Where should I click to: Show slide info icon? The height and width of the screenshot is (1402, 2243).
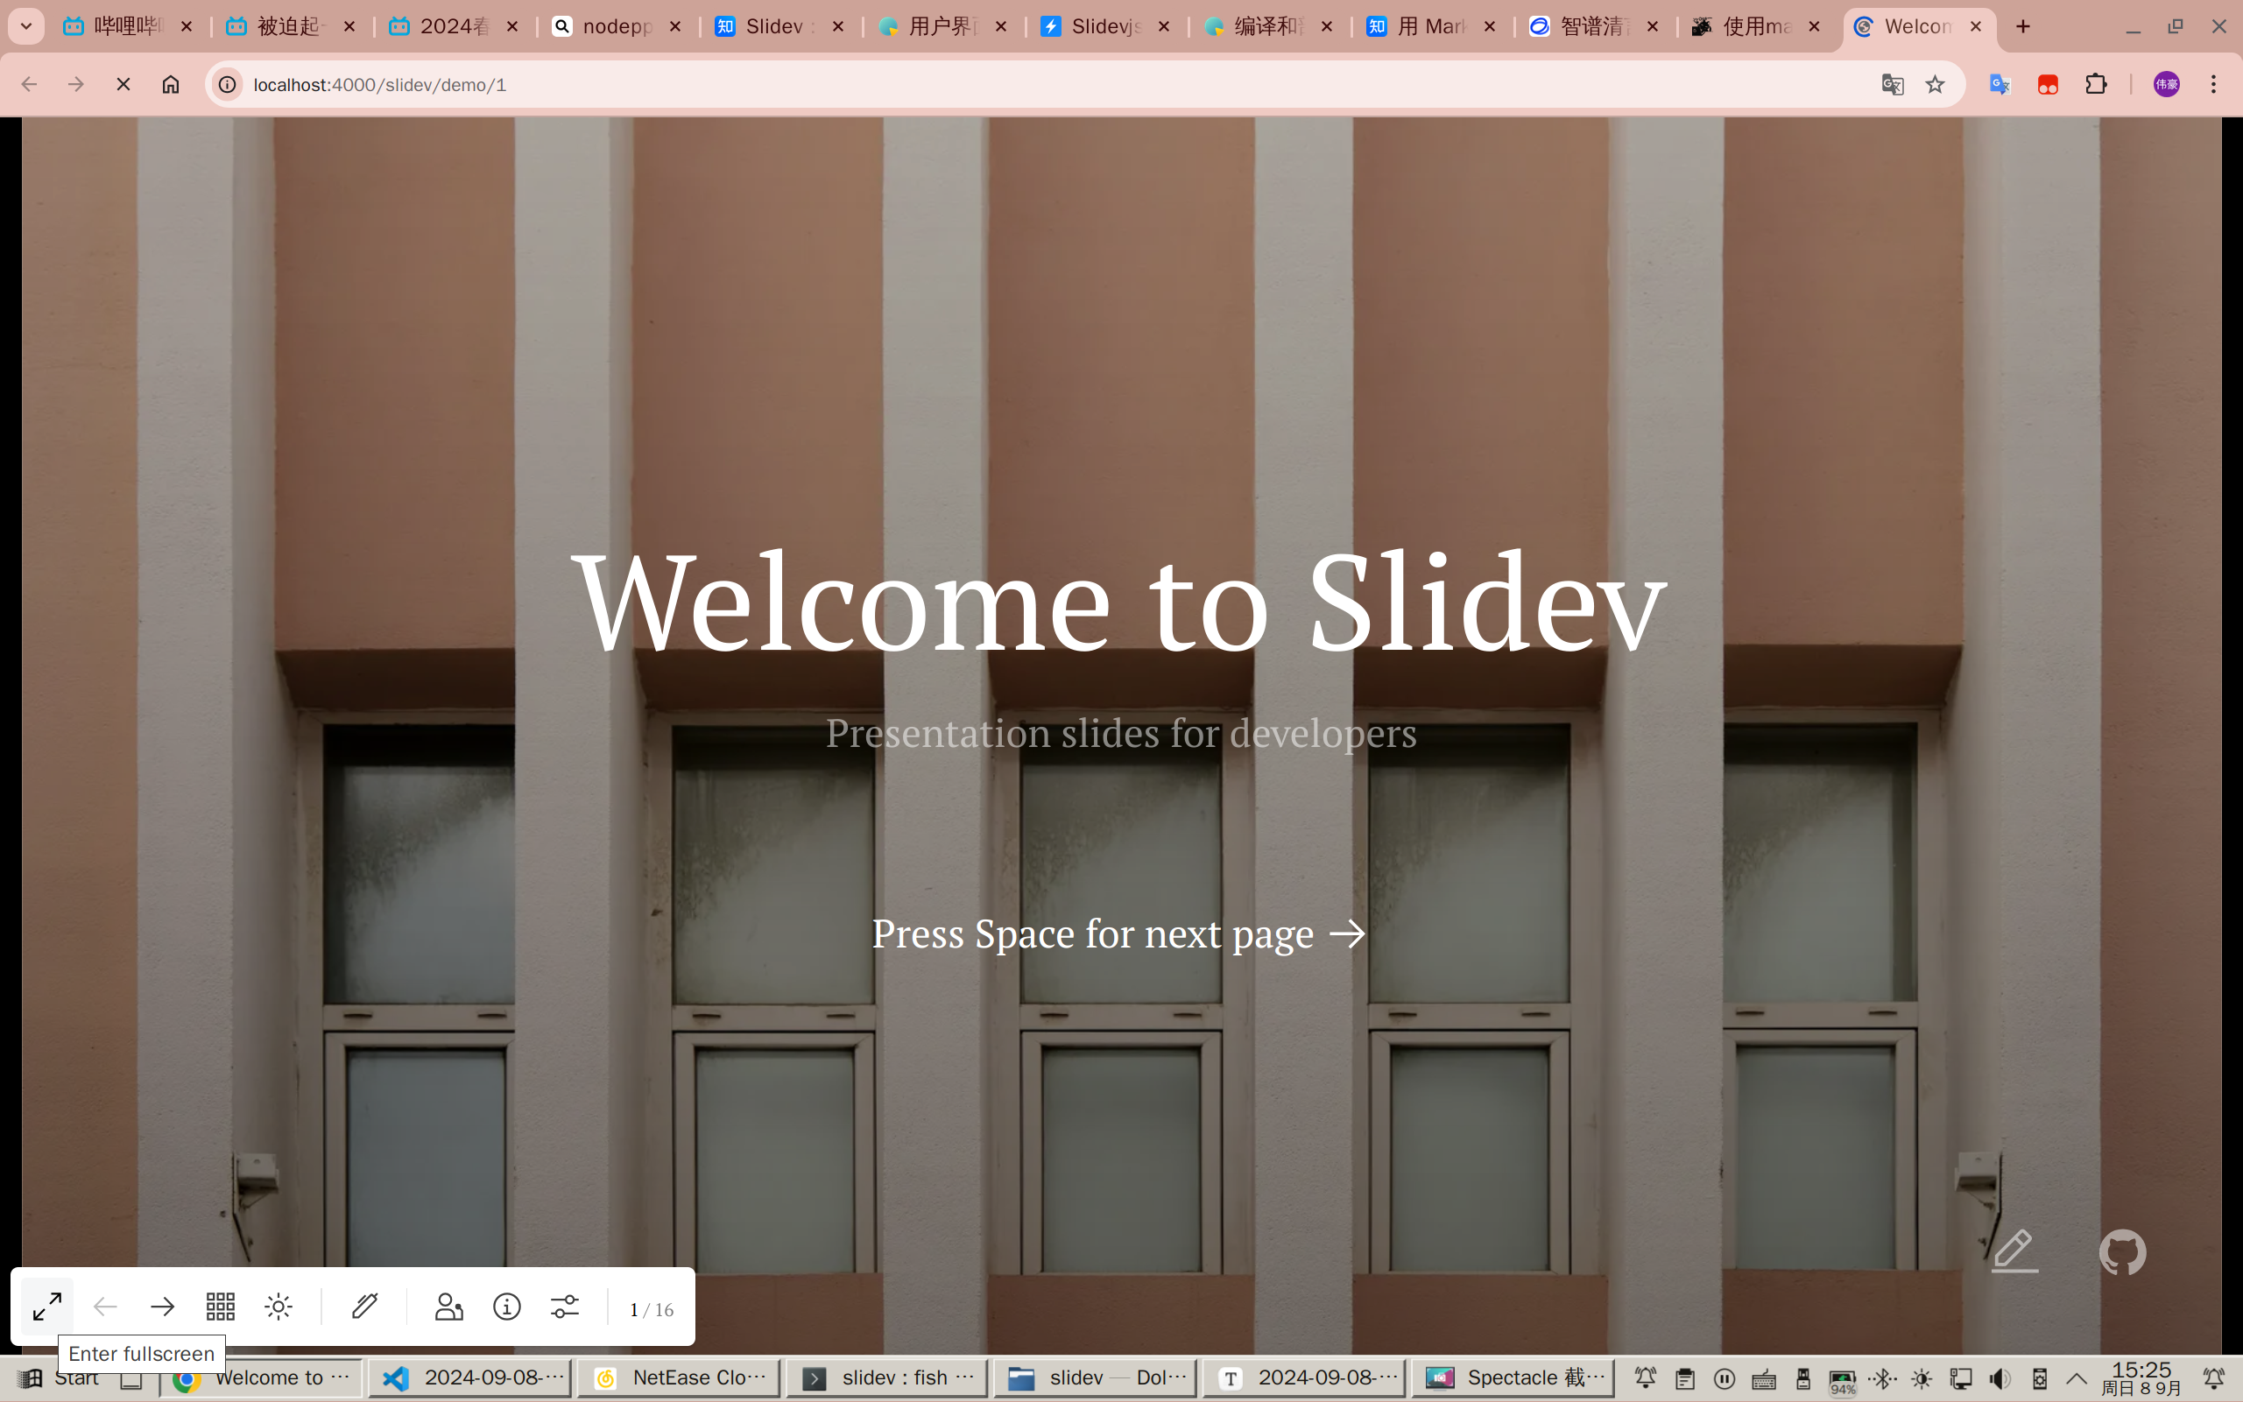506,1307
